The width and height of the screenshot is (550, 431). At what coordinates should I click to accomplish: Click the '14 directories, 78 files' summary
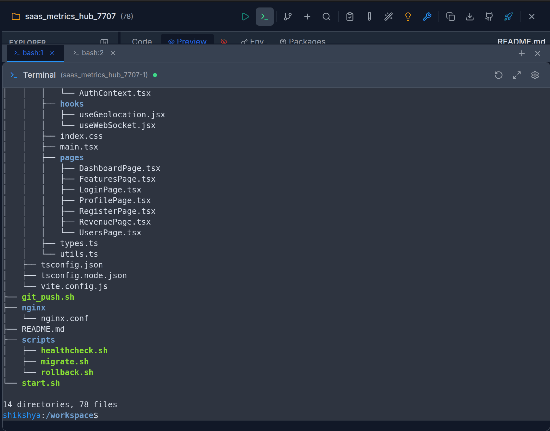click(x=60, y=405)
